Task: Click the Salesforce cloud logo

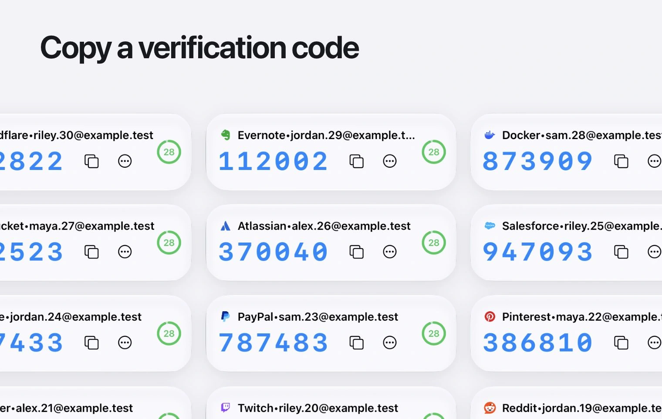Action: 490,226
